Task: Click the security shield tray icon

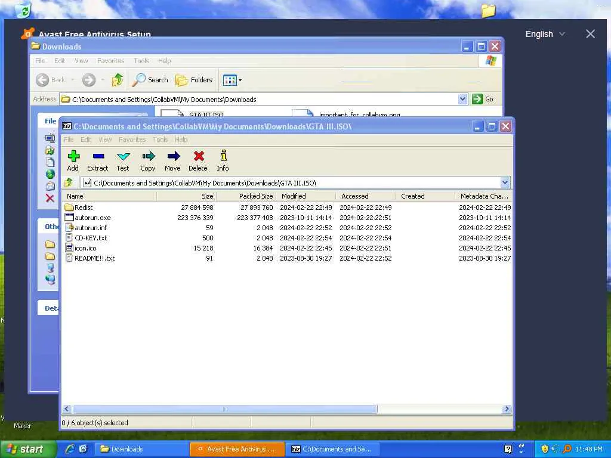Action: 545,449
